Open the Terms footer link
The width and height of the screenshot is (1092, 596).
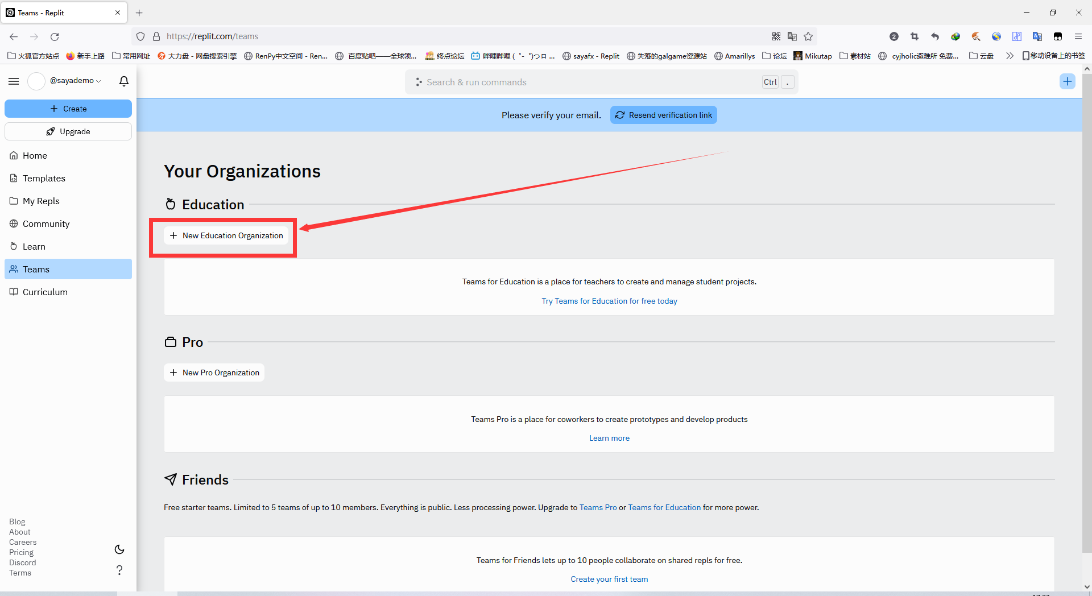pos(20,573)
